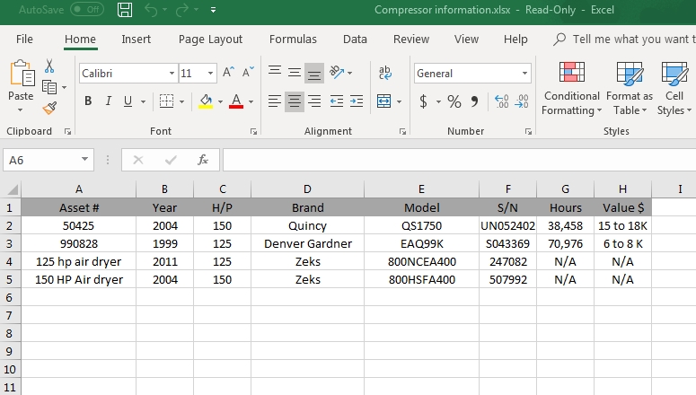
Task: Decrease font size with the smaller A icon
Action: pyautogui.click(x=248, y=73)
